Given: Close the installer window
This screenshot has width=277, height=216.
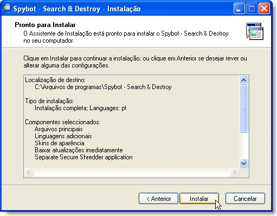Looking at the screenshot, I should pyautogui.click(x=264, y=9).
